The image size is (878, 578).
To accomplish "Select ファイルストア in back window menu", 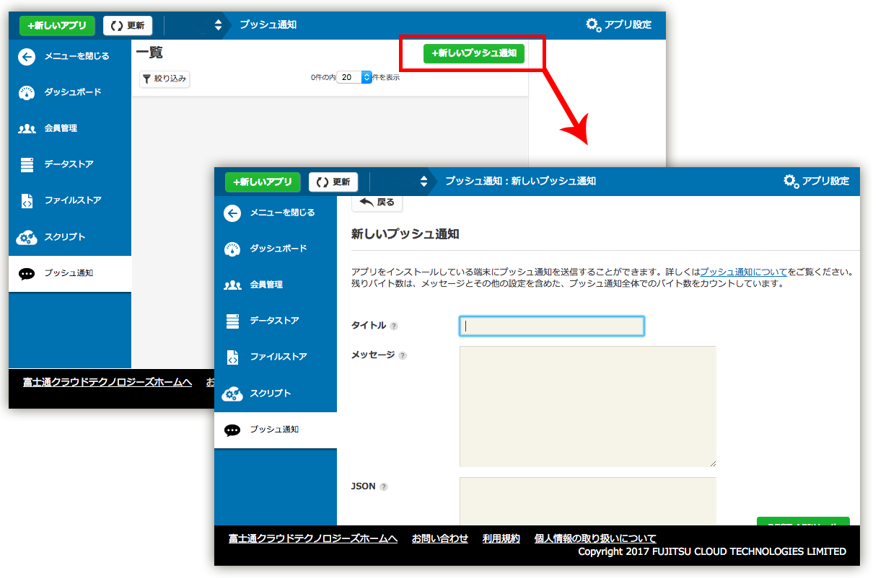I will [x=73, y=200].
